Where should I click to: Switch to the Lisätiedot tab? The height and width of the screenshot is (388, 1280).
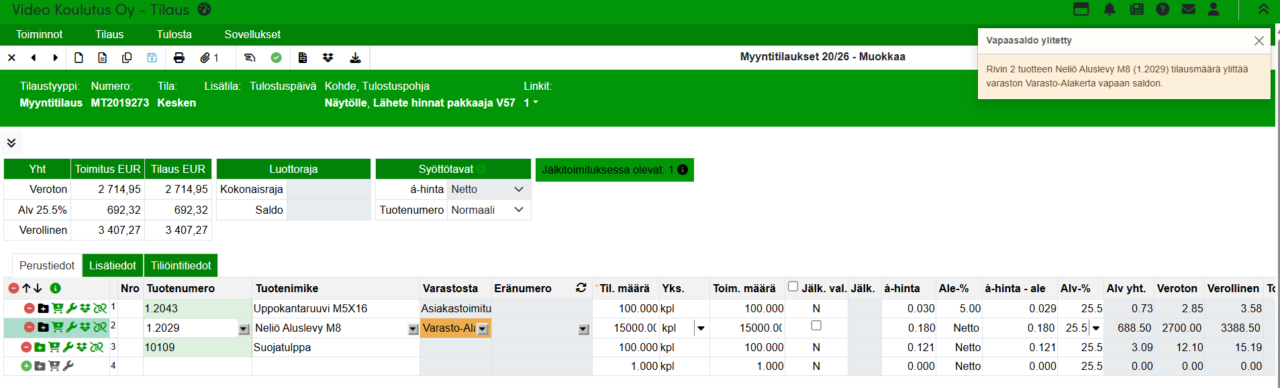pyautogui.click(x=113, y=265)
